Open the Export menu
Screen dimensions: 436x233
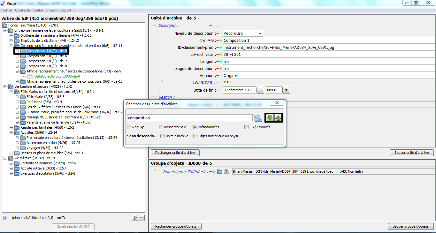point(66,10)
